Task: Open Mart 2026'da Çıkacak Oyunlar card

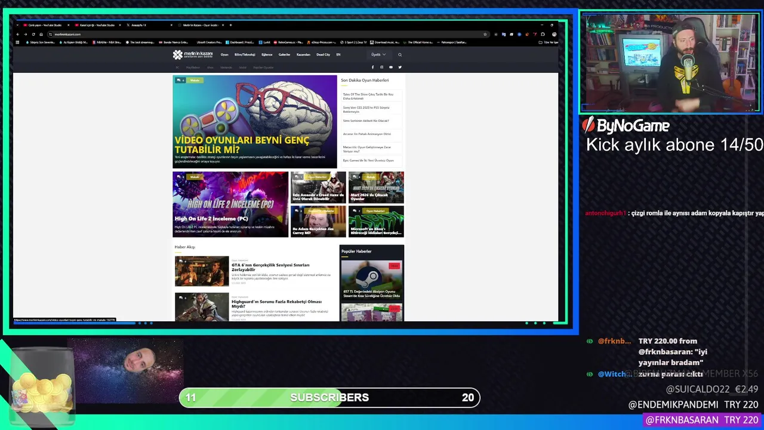Action: coord(376,188)
